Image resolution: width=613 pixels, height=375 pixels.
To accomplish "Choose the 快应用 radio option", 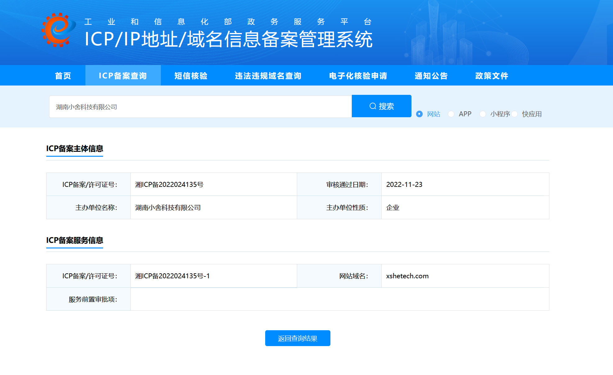I will (x=515, y=114).
